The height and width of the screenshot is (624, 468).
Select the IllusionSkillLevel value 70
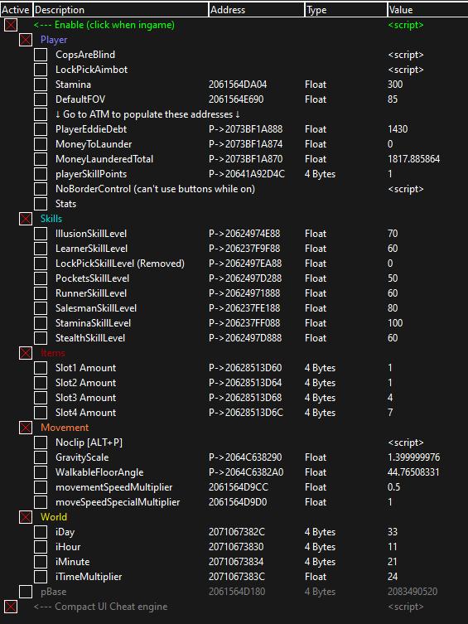point(393,234)
